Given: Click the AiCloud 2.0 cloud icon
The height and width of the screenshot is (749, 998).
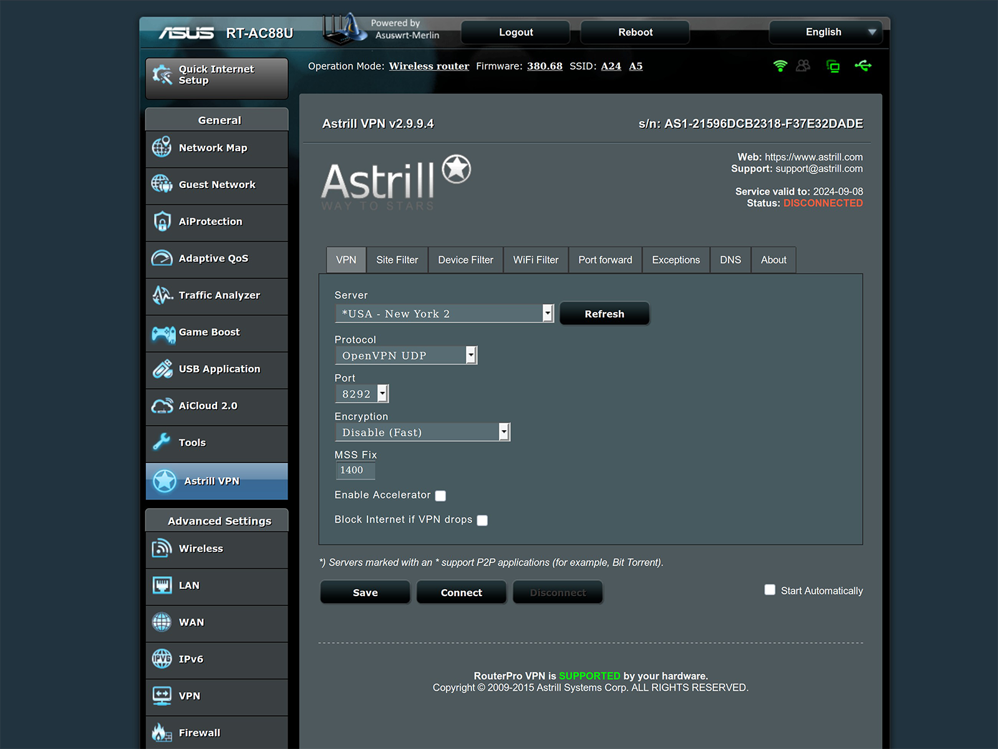Looking at the screenshot, I should 162,406.
